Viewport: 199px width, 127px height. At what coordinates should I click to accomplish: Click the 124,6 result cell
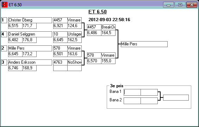point(75,26)
